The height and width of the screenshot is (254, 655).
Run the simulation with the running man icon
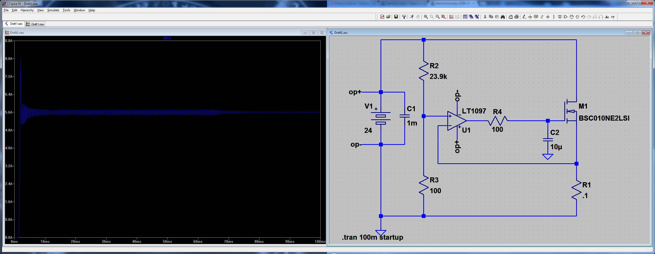(x=412, y=17)
